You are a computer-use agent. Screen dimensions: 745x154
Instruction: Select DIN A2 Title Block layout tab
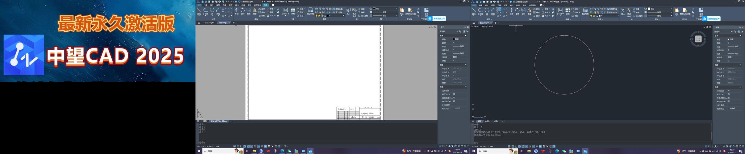[219, 121]
